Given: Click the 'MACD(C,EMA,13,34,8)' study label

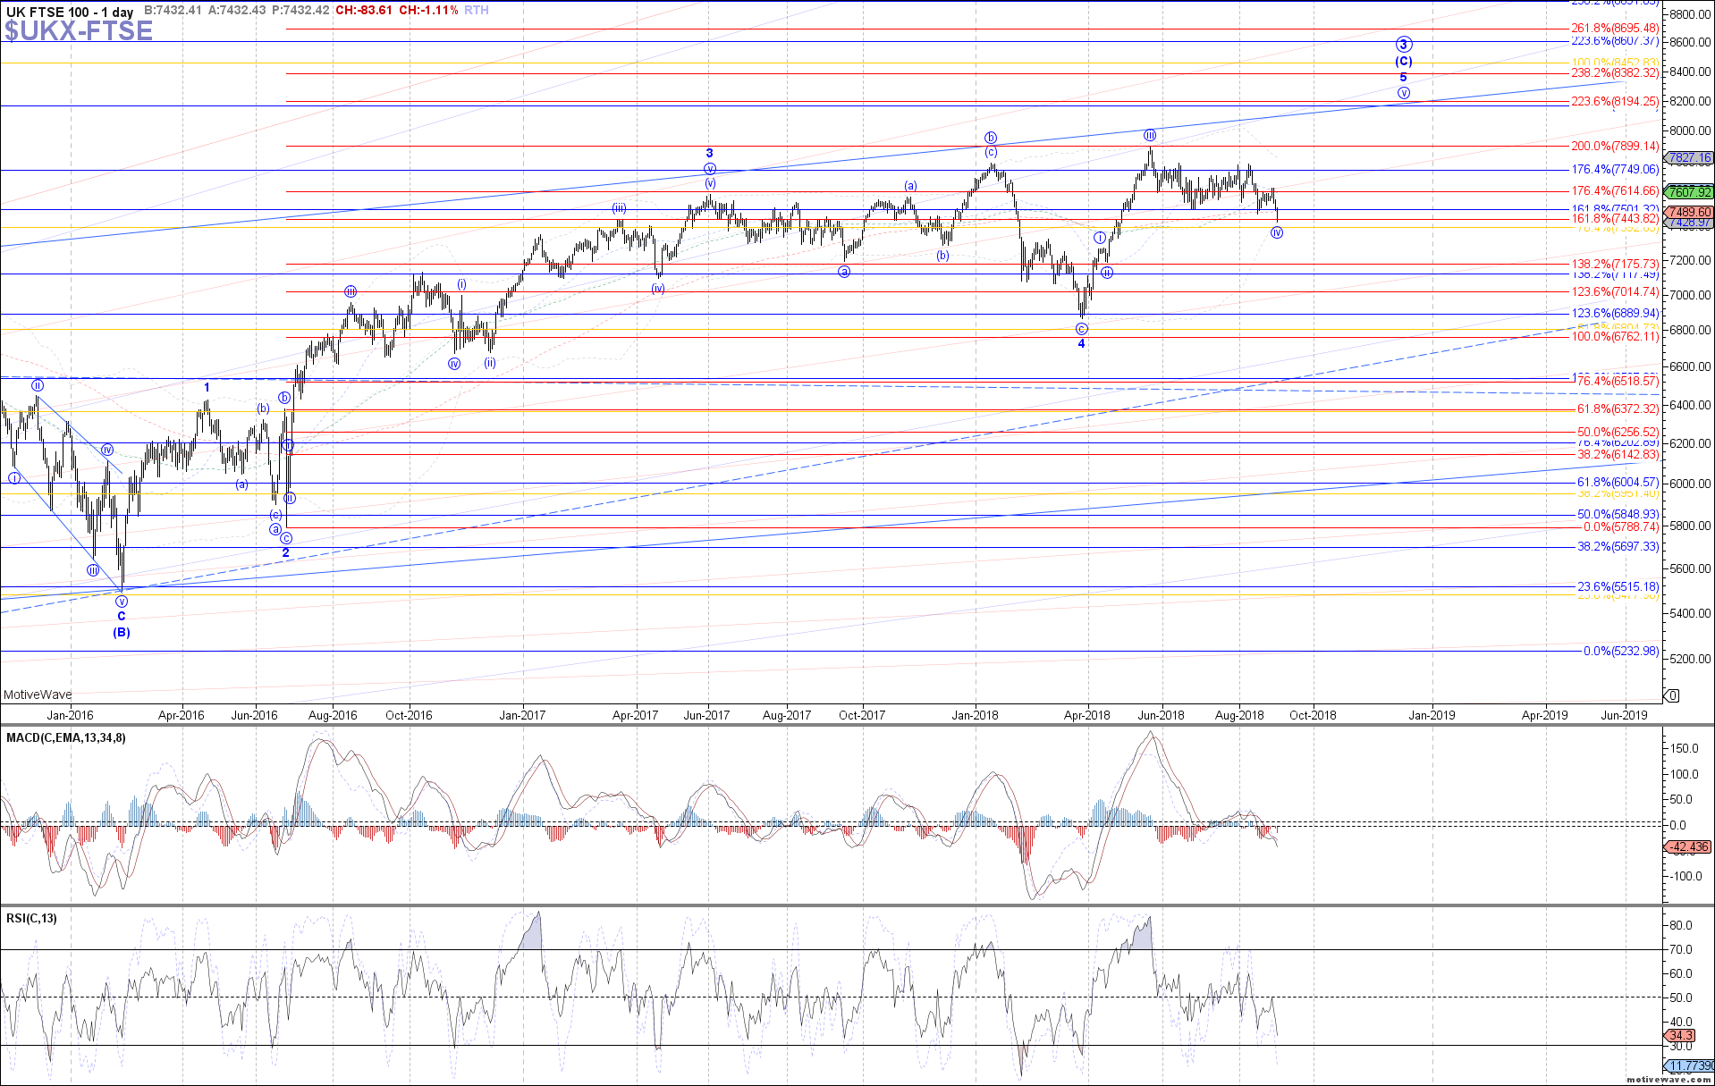Looking at the screenshot, I should point(66,738).
